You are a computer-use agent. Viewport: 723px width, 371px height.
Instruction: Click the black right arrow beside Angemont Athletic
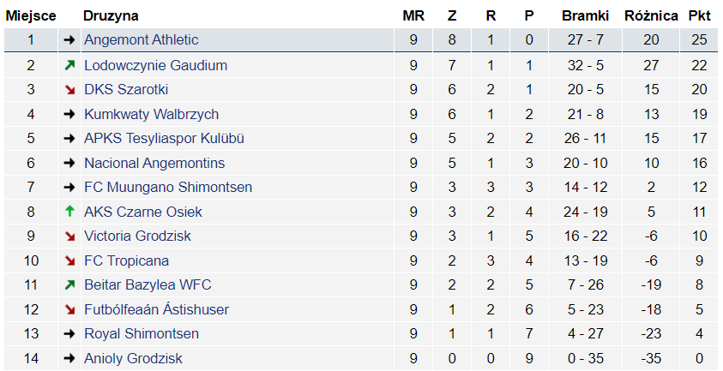pos(69,40)
